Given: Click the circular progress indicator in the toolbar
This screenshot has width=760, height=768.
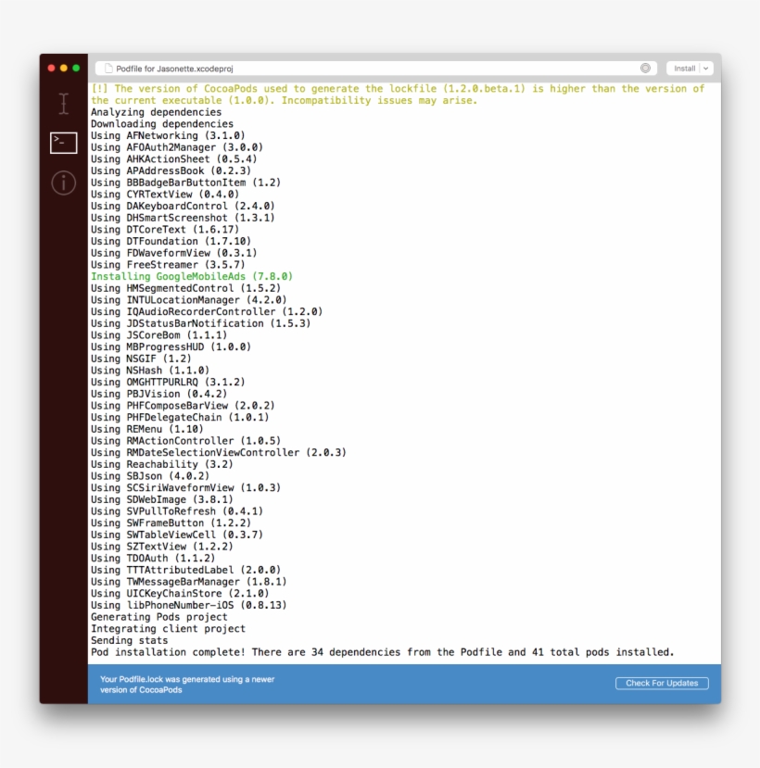Looking at the screenshot, I should coord(646,68).
